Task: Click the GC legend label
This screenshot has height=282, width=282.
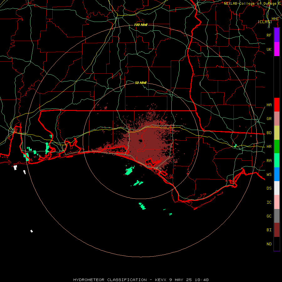Action: click(x=269, y=216)
